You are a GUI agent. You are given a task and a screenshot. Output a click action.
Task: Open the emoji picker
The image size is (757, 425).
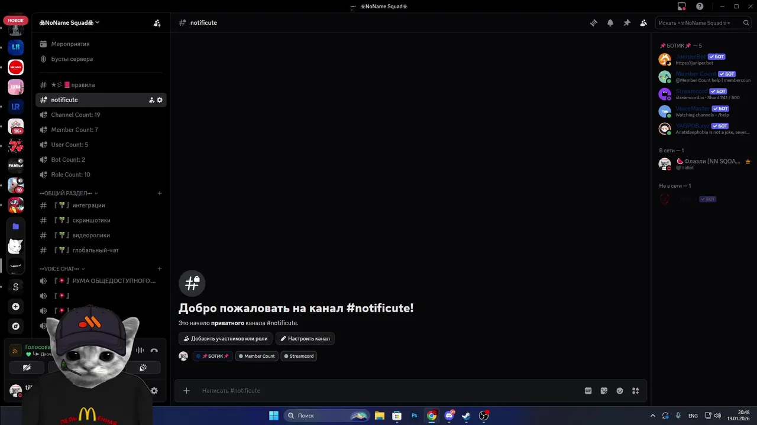click(x=620, y=391)
